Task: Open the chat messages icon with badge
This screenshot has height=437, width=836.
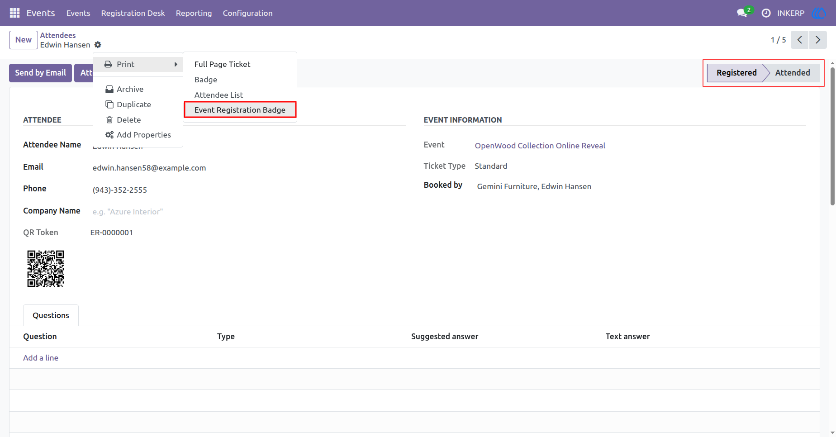Action: tap(743, 13)
